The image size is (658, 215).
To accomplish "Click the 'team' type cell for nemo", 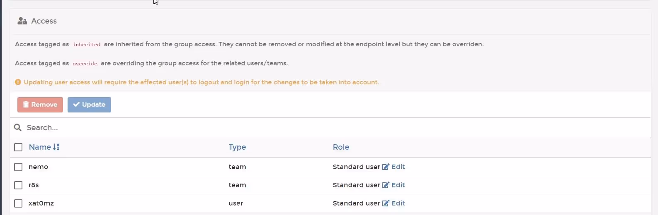I will pyautogui.click(x=237, y=167).
